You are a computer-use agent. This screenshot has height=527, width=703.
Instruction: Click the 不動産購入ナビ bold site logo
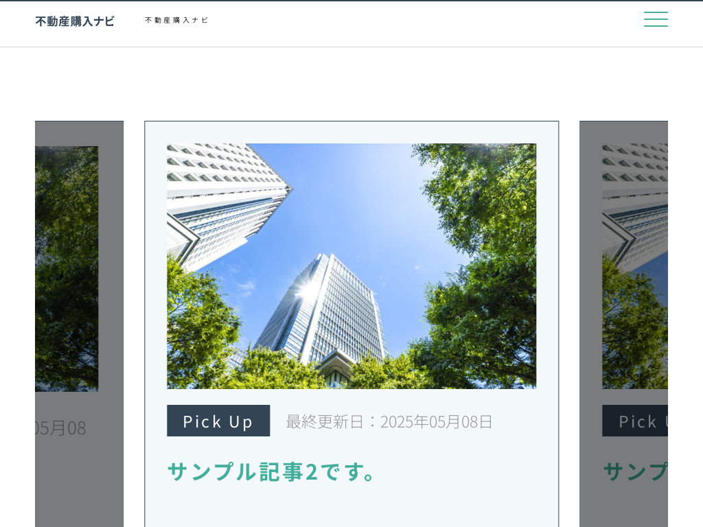pos(75,21)
